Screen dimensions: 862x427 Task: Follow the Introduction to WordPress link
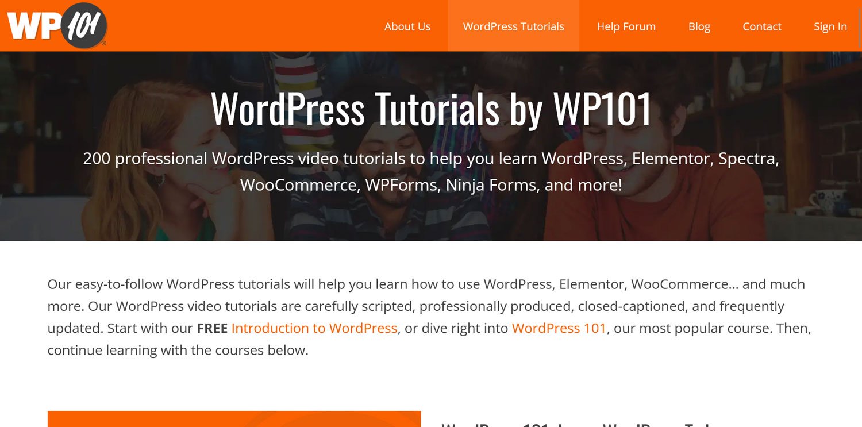314,328
